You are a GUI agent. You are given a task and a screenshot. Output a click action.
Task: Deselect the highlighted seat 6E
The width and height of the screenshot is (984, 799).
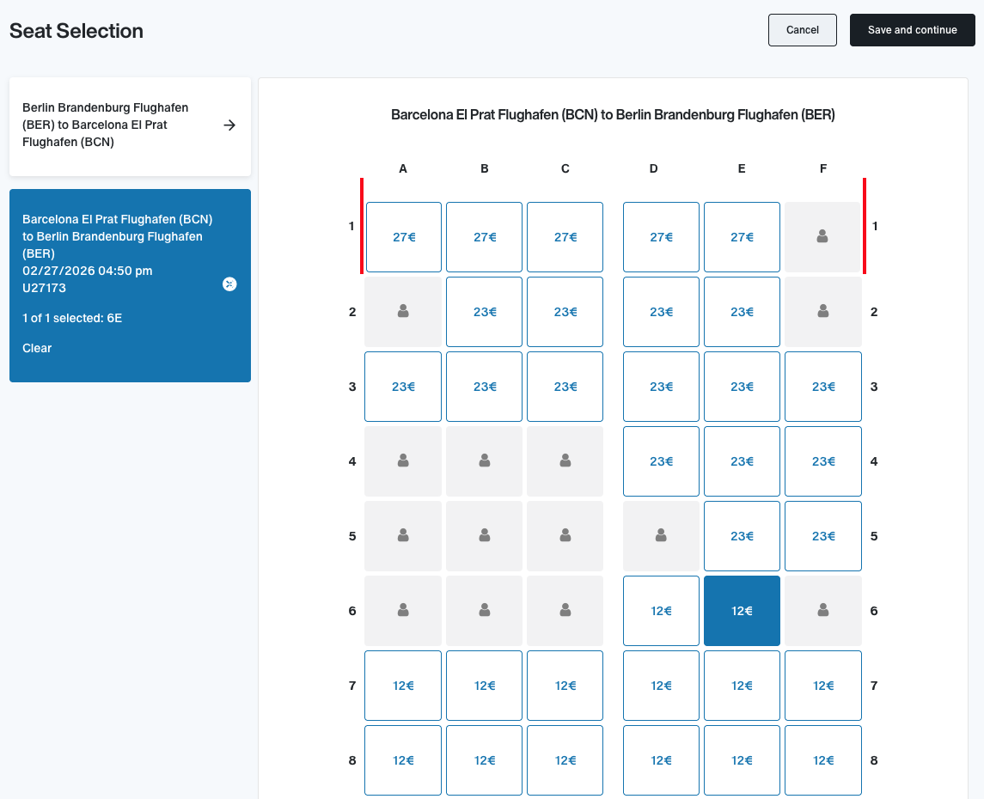pyautogui.click(x=742, y=610)
